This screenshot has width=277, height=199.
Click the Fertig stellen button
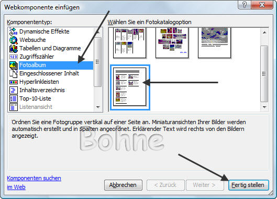point(248,185)
